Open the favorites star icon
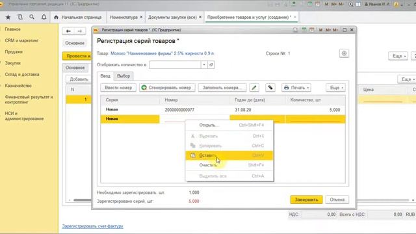416x234 pixels. (x=8, y=18)
